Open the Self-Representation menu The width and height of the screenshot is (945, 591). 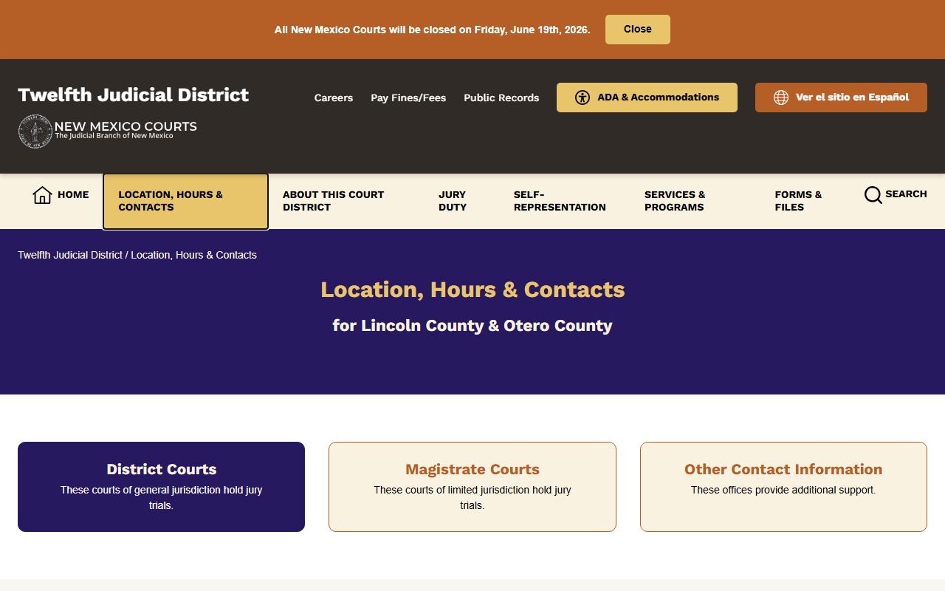tap(560, 201)
